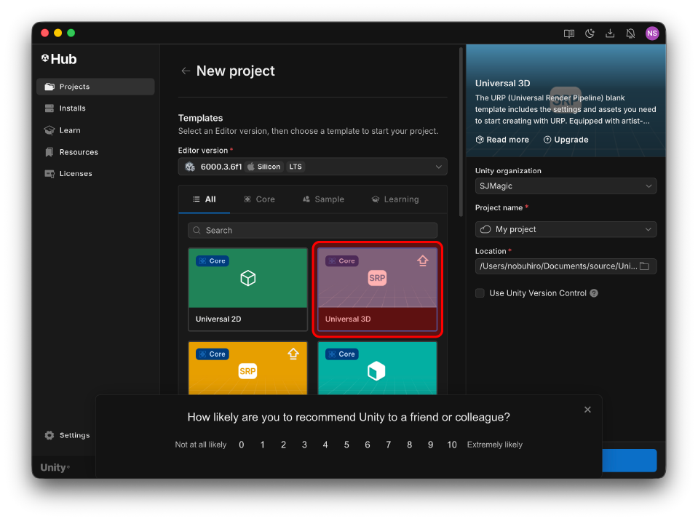Click the template Search field

tap(312, 231)
